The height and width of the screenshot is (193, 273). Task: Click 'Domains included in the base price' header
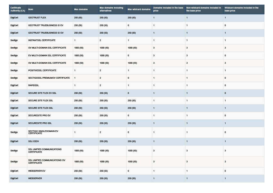[x=168, y=9]
